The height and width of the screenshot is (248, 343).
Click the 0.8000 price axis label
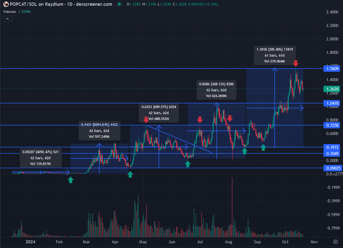coord(332,120)
